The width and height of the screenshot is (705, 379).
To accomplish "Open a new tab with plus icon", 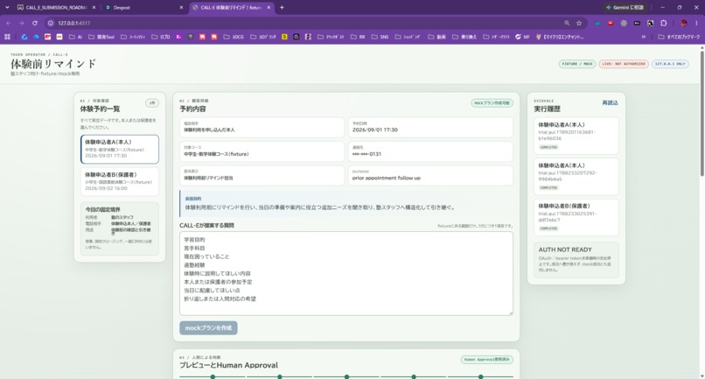I will point(282,7).
